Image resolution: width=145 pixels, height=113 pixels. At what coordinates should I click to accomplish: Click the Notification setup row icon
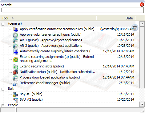(x=15, y=72)
